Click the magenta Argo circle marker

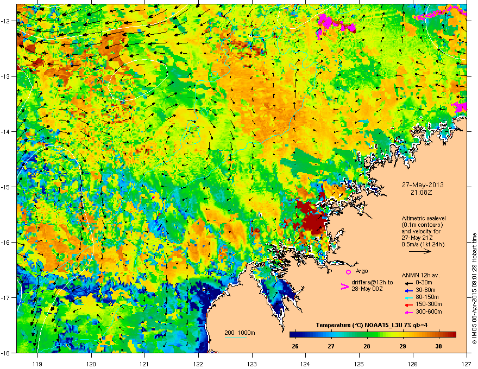pyautogui.click(x=348, y=272)
